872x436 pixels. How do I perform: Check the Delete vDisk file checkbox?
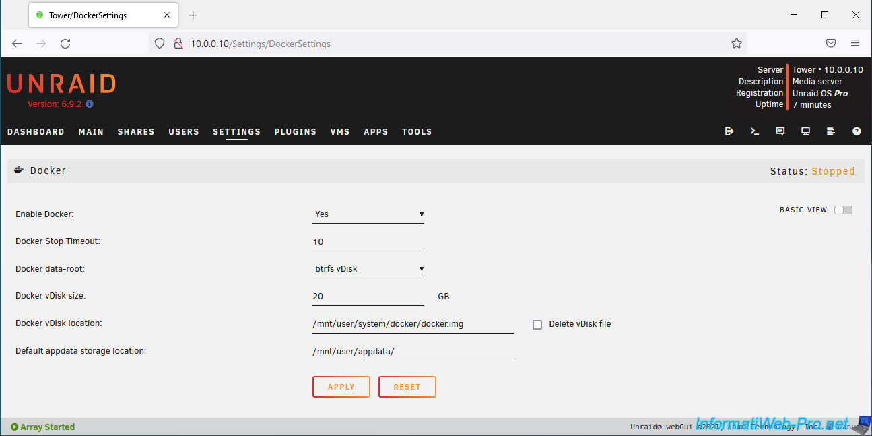coord(537,324)
